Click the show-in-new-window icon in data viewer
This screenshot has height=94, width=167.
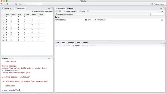coord(10,11)
